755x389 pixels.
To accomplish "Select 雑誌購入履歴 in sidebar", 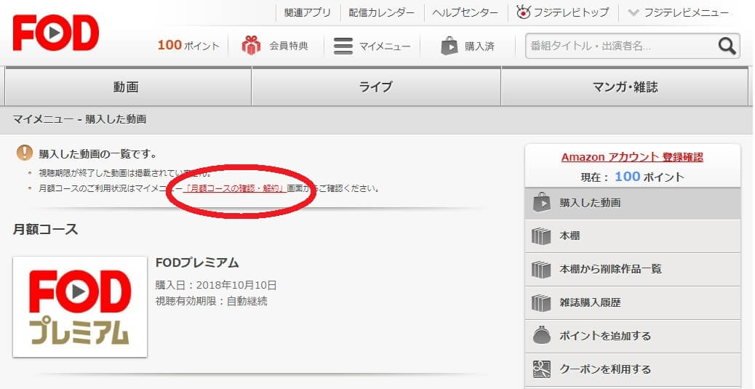I will [633, 302].
